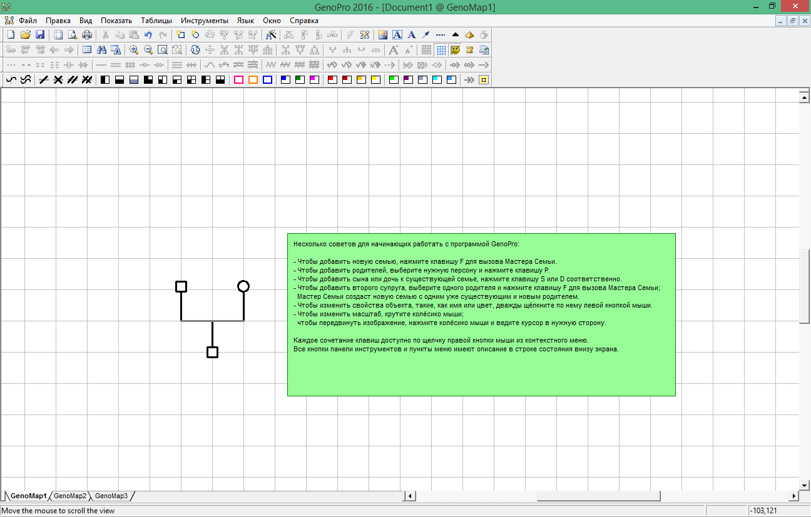811x517 pixels.
Task: Click yellow square icon at toolbar end
Action: (x=484, y=80)
